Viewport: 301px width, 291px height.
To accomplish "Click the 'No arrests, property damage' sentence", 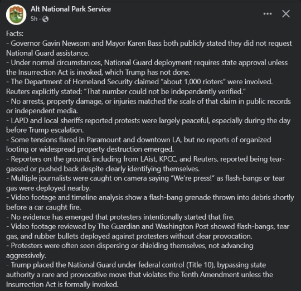I will [148, 106].
